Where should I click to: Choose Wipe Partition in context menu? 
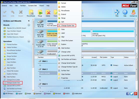70,74
